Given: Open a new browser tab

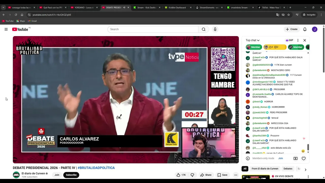Looking at the screenshot, I should [290, 7].
